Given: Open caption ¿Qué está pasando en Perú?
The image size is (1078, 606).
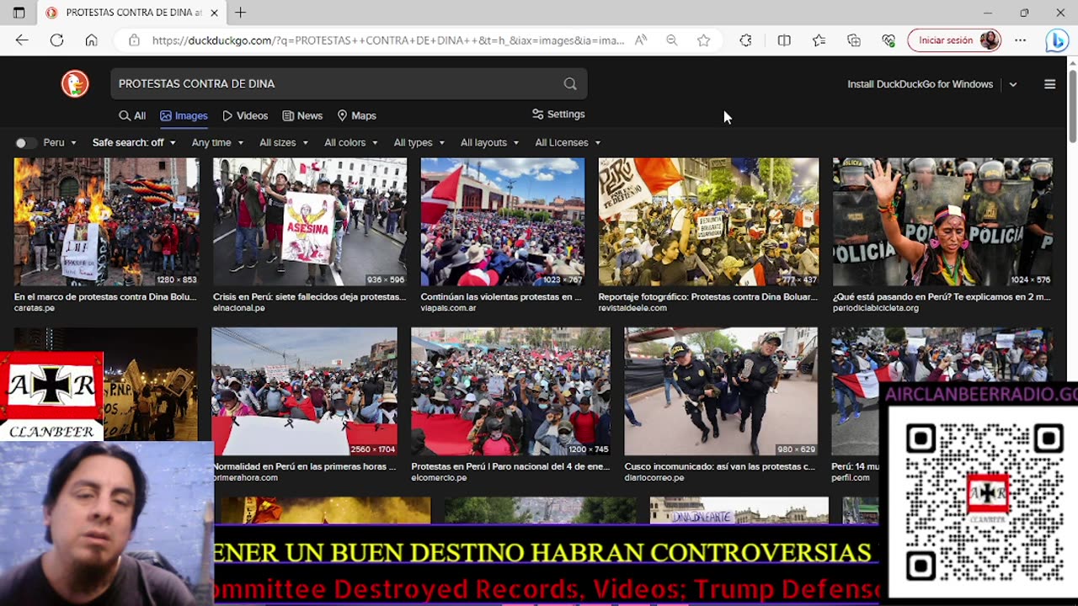Looking at the screenshot, I should tap(942, 297).
